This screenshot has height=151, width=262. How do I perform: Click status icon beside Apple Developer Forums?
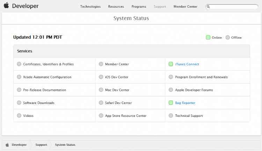(171, 90)
